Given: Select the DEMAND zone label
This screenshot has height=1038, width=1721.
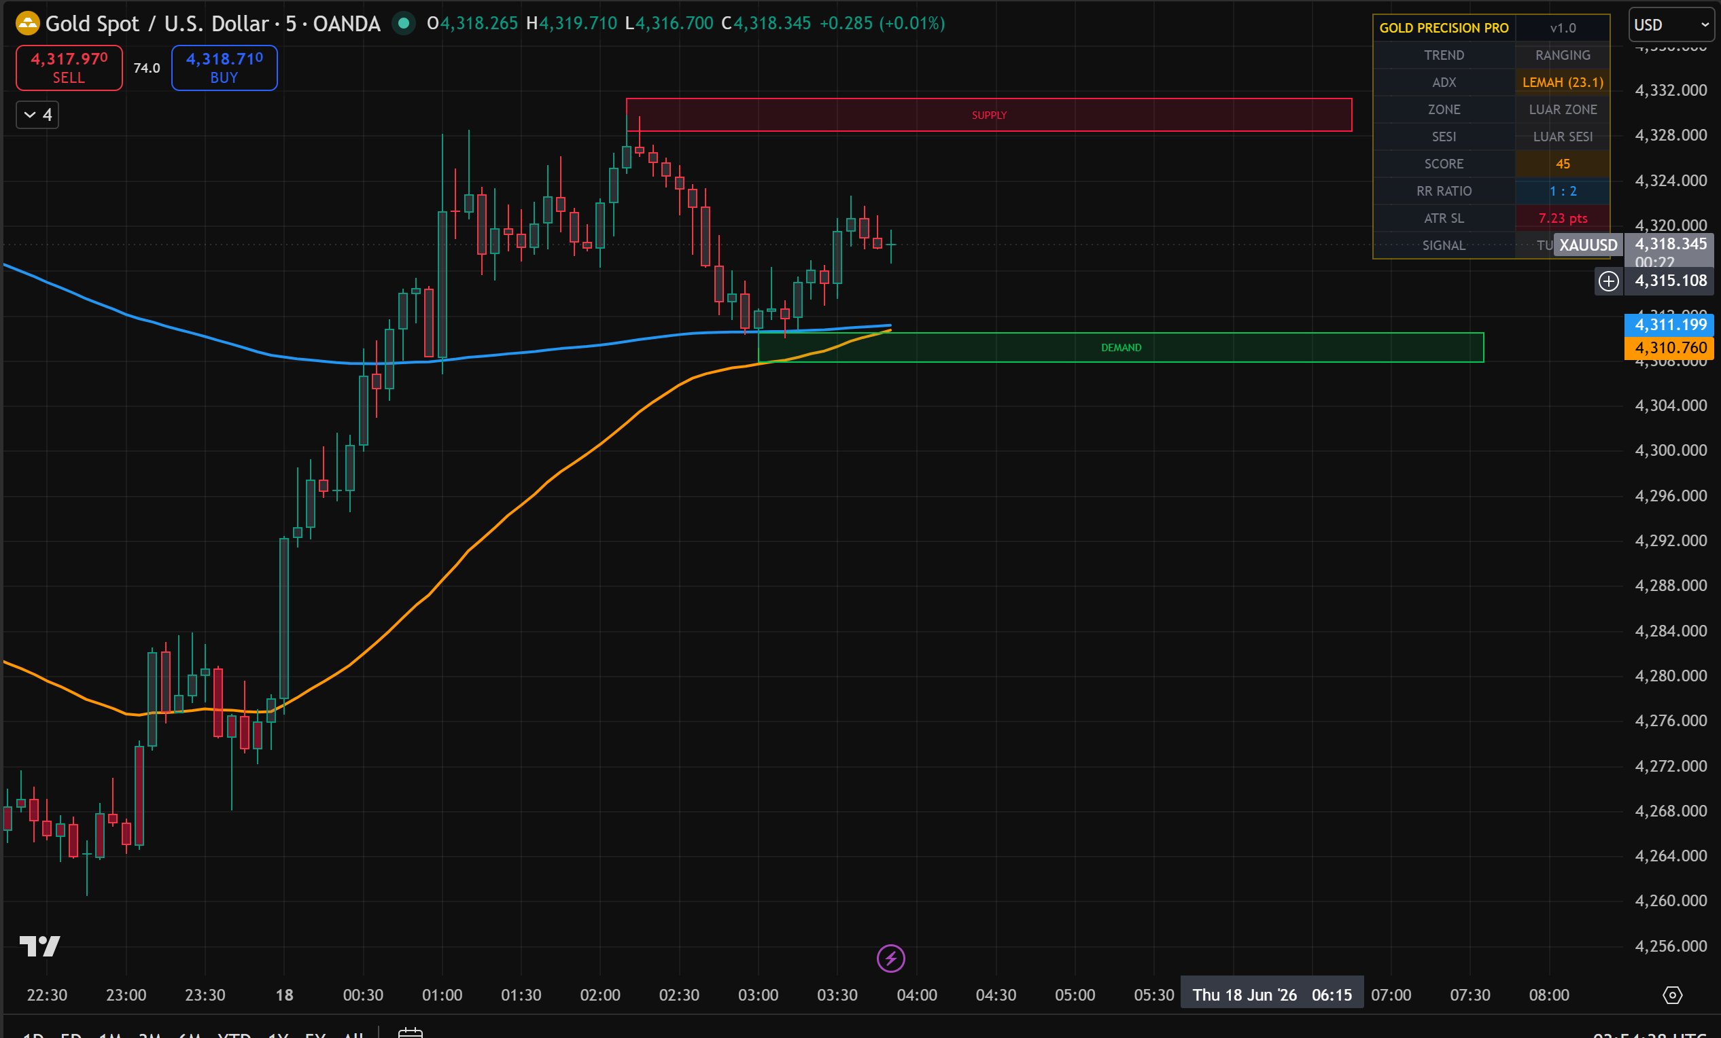Looking at the screenshot, I should click(x=1121, y=348).
